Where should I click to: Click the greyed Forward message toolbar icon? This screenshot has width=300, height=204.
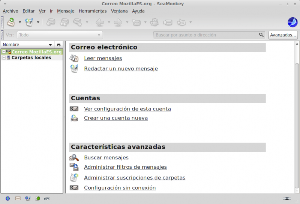point(78,22)
